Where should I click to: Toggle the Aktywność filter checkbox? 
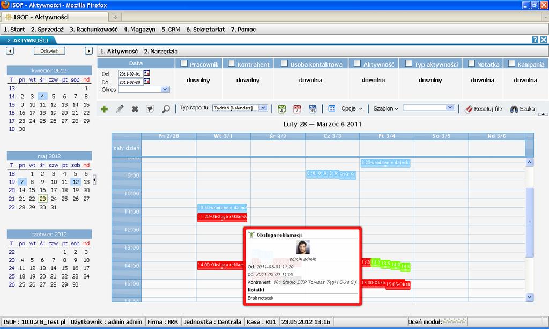[x=357, y=63]
